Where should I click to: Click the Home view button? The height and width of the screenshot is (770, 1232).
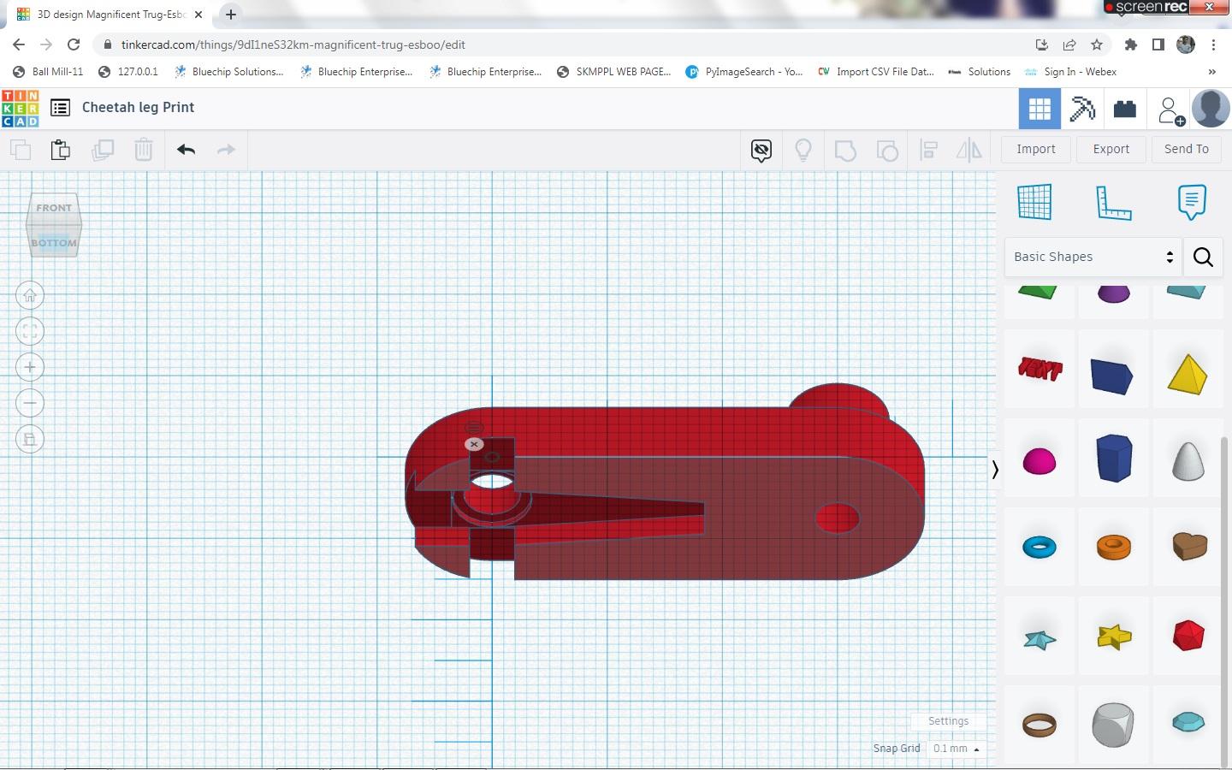click(30, 296)
